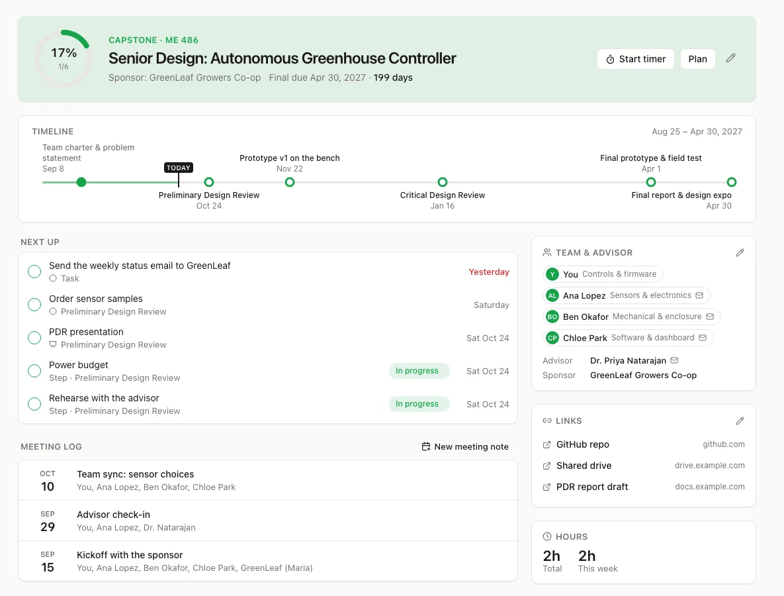The image size is (784, 596).
Task: Click 'CAPSTONE · ME 486' course label
Action: 153,40
